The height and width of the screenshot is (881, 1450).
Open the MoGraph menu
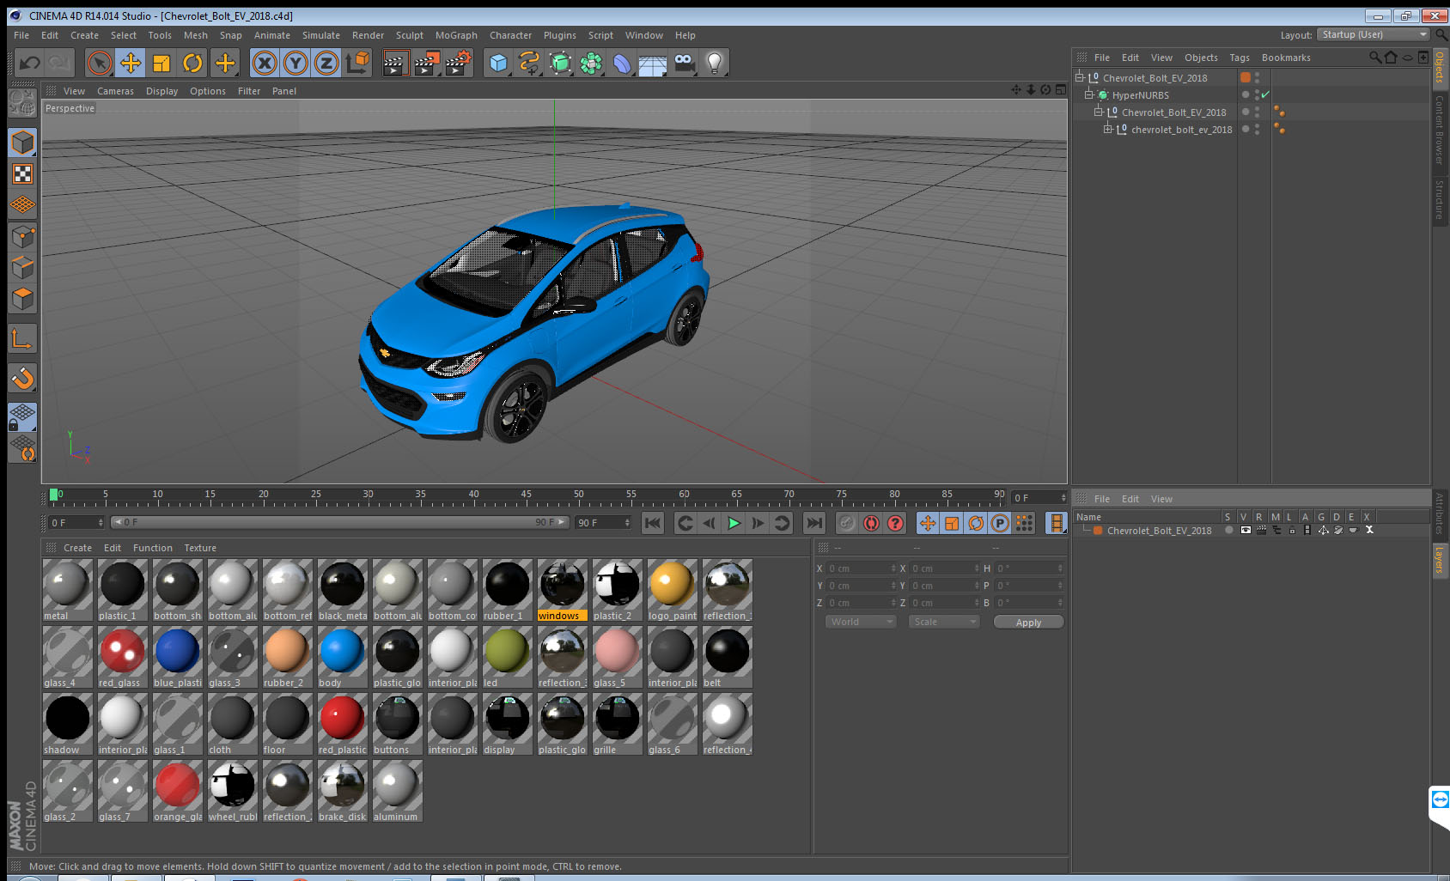coord(456,35)
